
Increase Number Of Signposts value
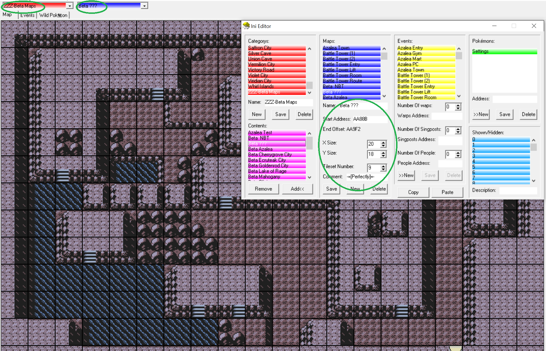pos(458,129)
